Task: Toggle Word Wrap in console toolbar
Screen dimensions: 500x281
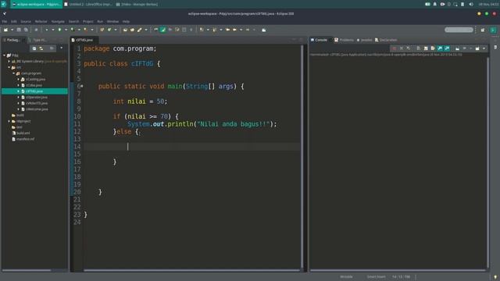Action: tap(433, 48)
